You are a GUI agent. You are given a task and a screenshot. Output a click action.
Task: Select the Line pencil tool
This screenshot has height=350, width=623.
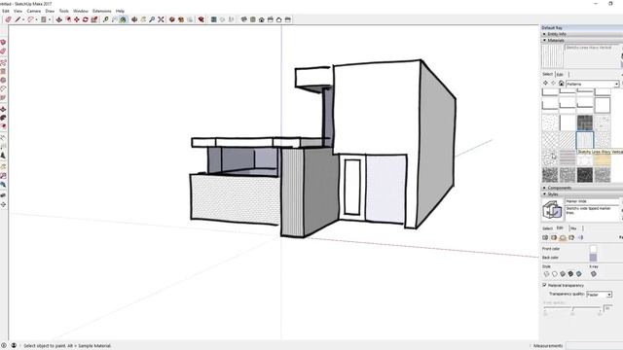coord(18,19)
